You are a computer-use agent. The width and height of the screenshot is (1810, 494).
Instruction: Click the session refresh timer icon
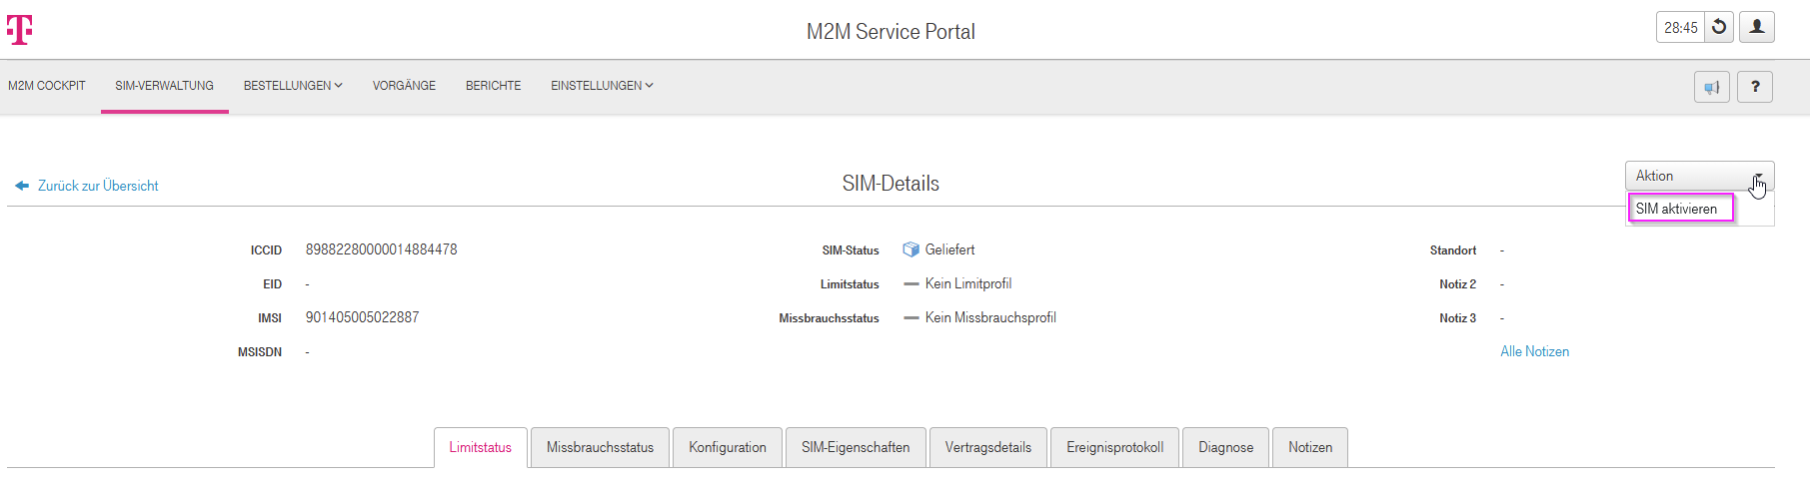click(1719, 27)
